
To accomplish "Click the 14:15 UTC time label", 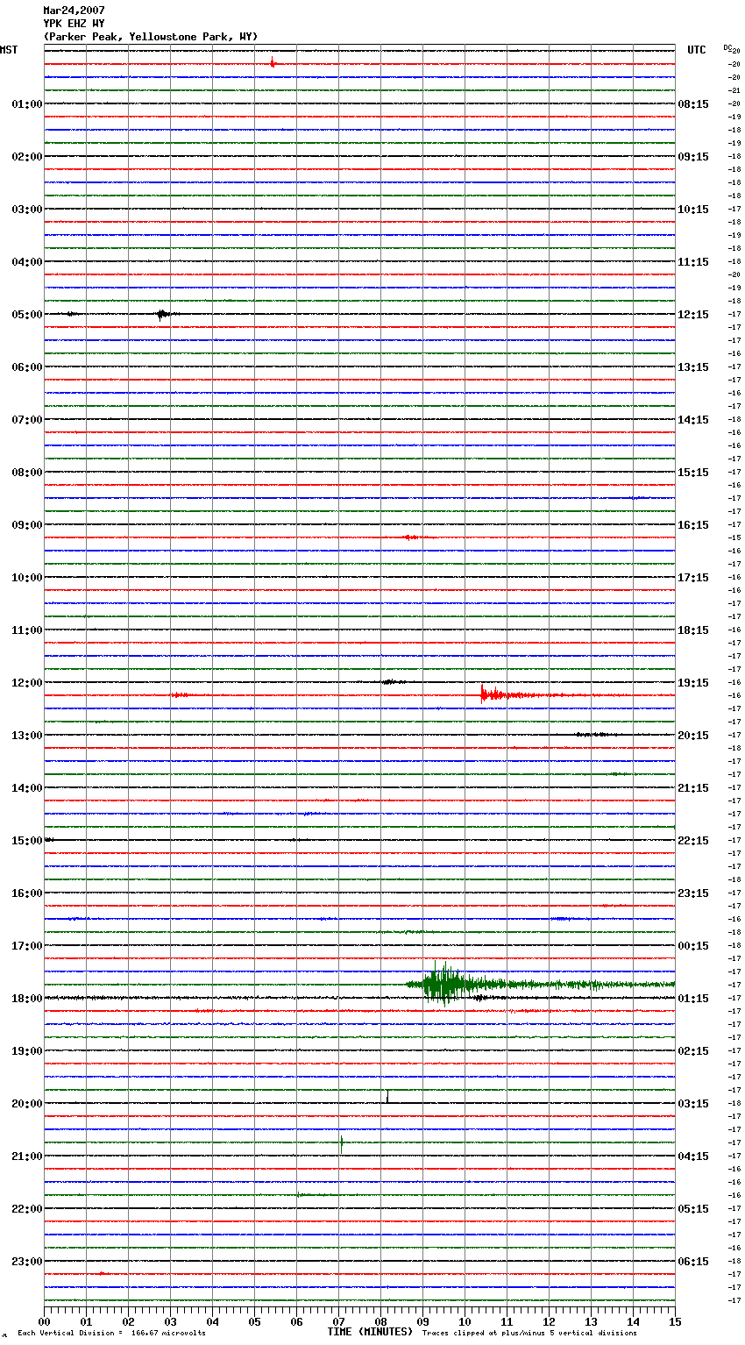I will coord(693,420).
